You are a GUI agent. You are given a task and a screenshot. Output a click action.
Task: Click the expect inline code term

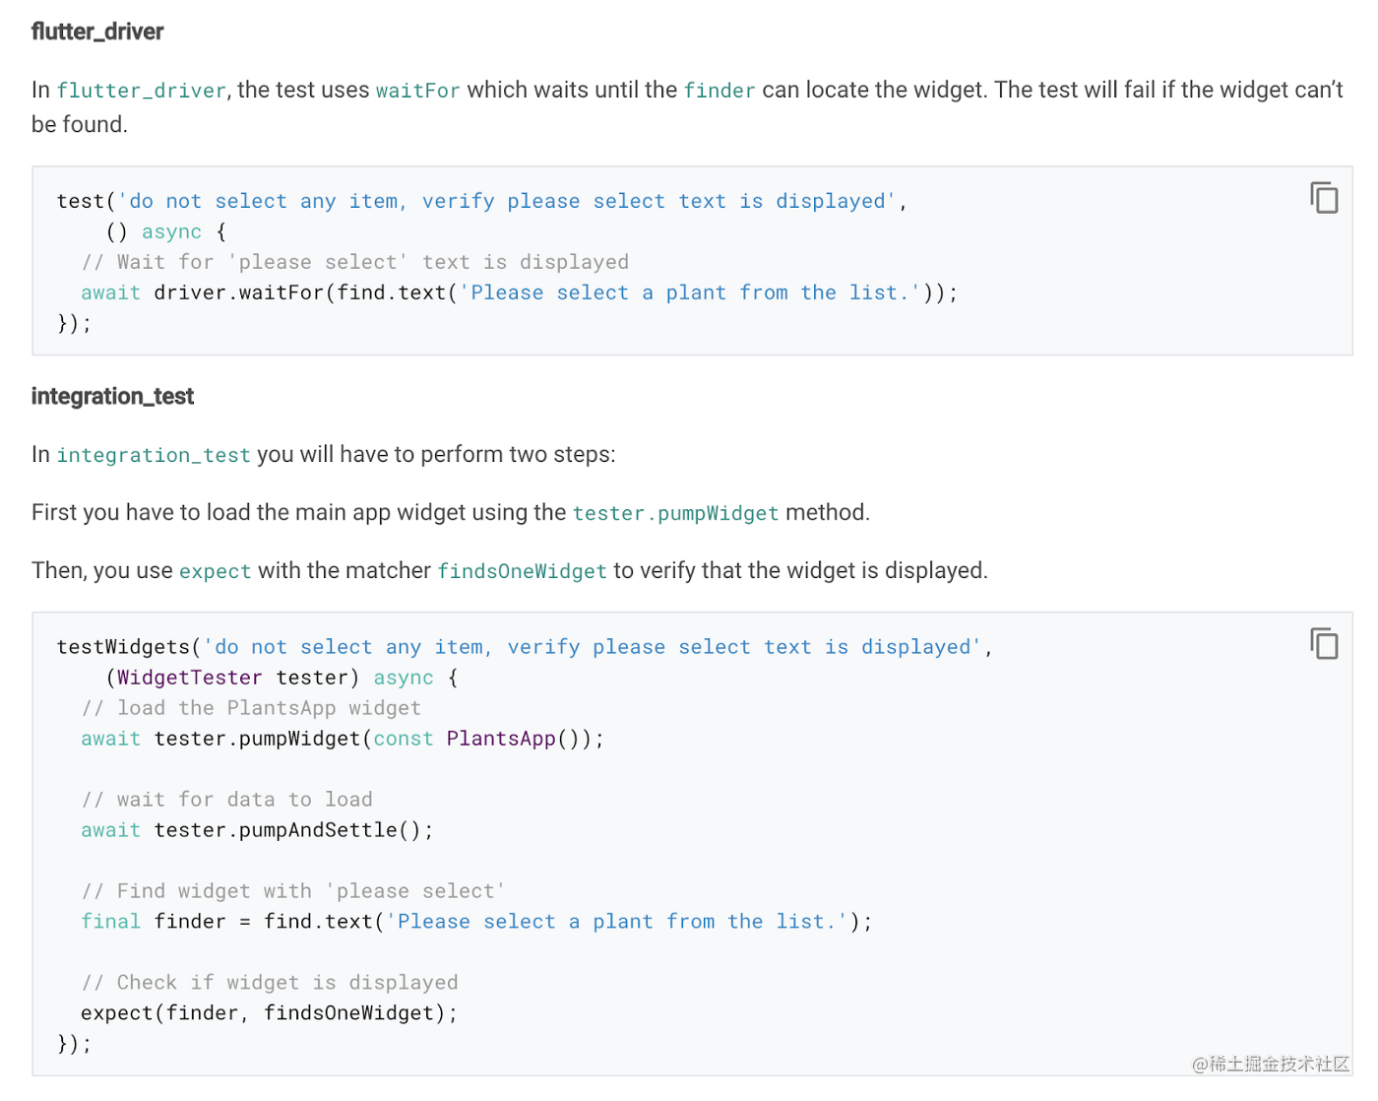215,571
